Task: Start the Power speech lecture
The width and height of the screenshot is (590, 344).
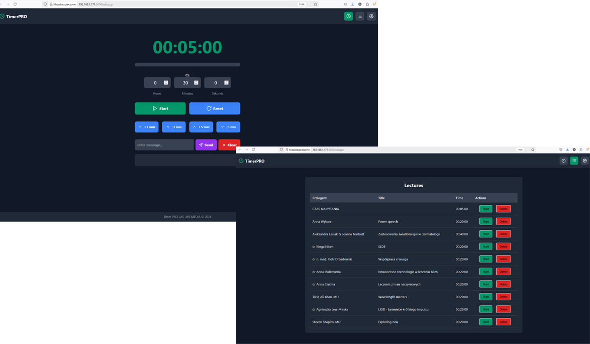Action: pyautogui.click(x=486, y=221)
